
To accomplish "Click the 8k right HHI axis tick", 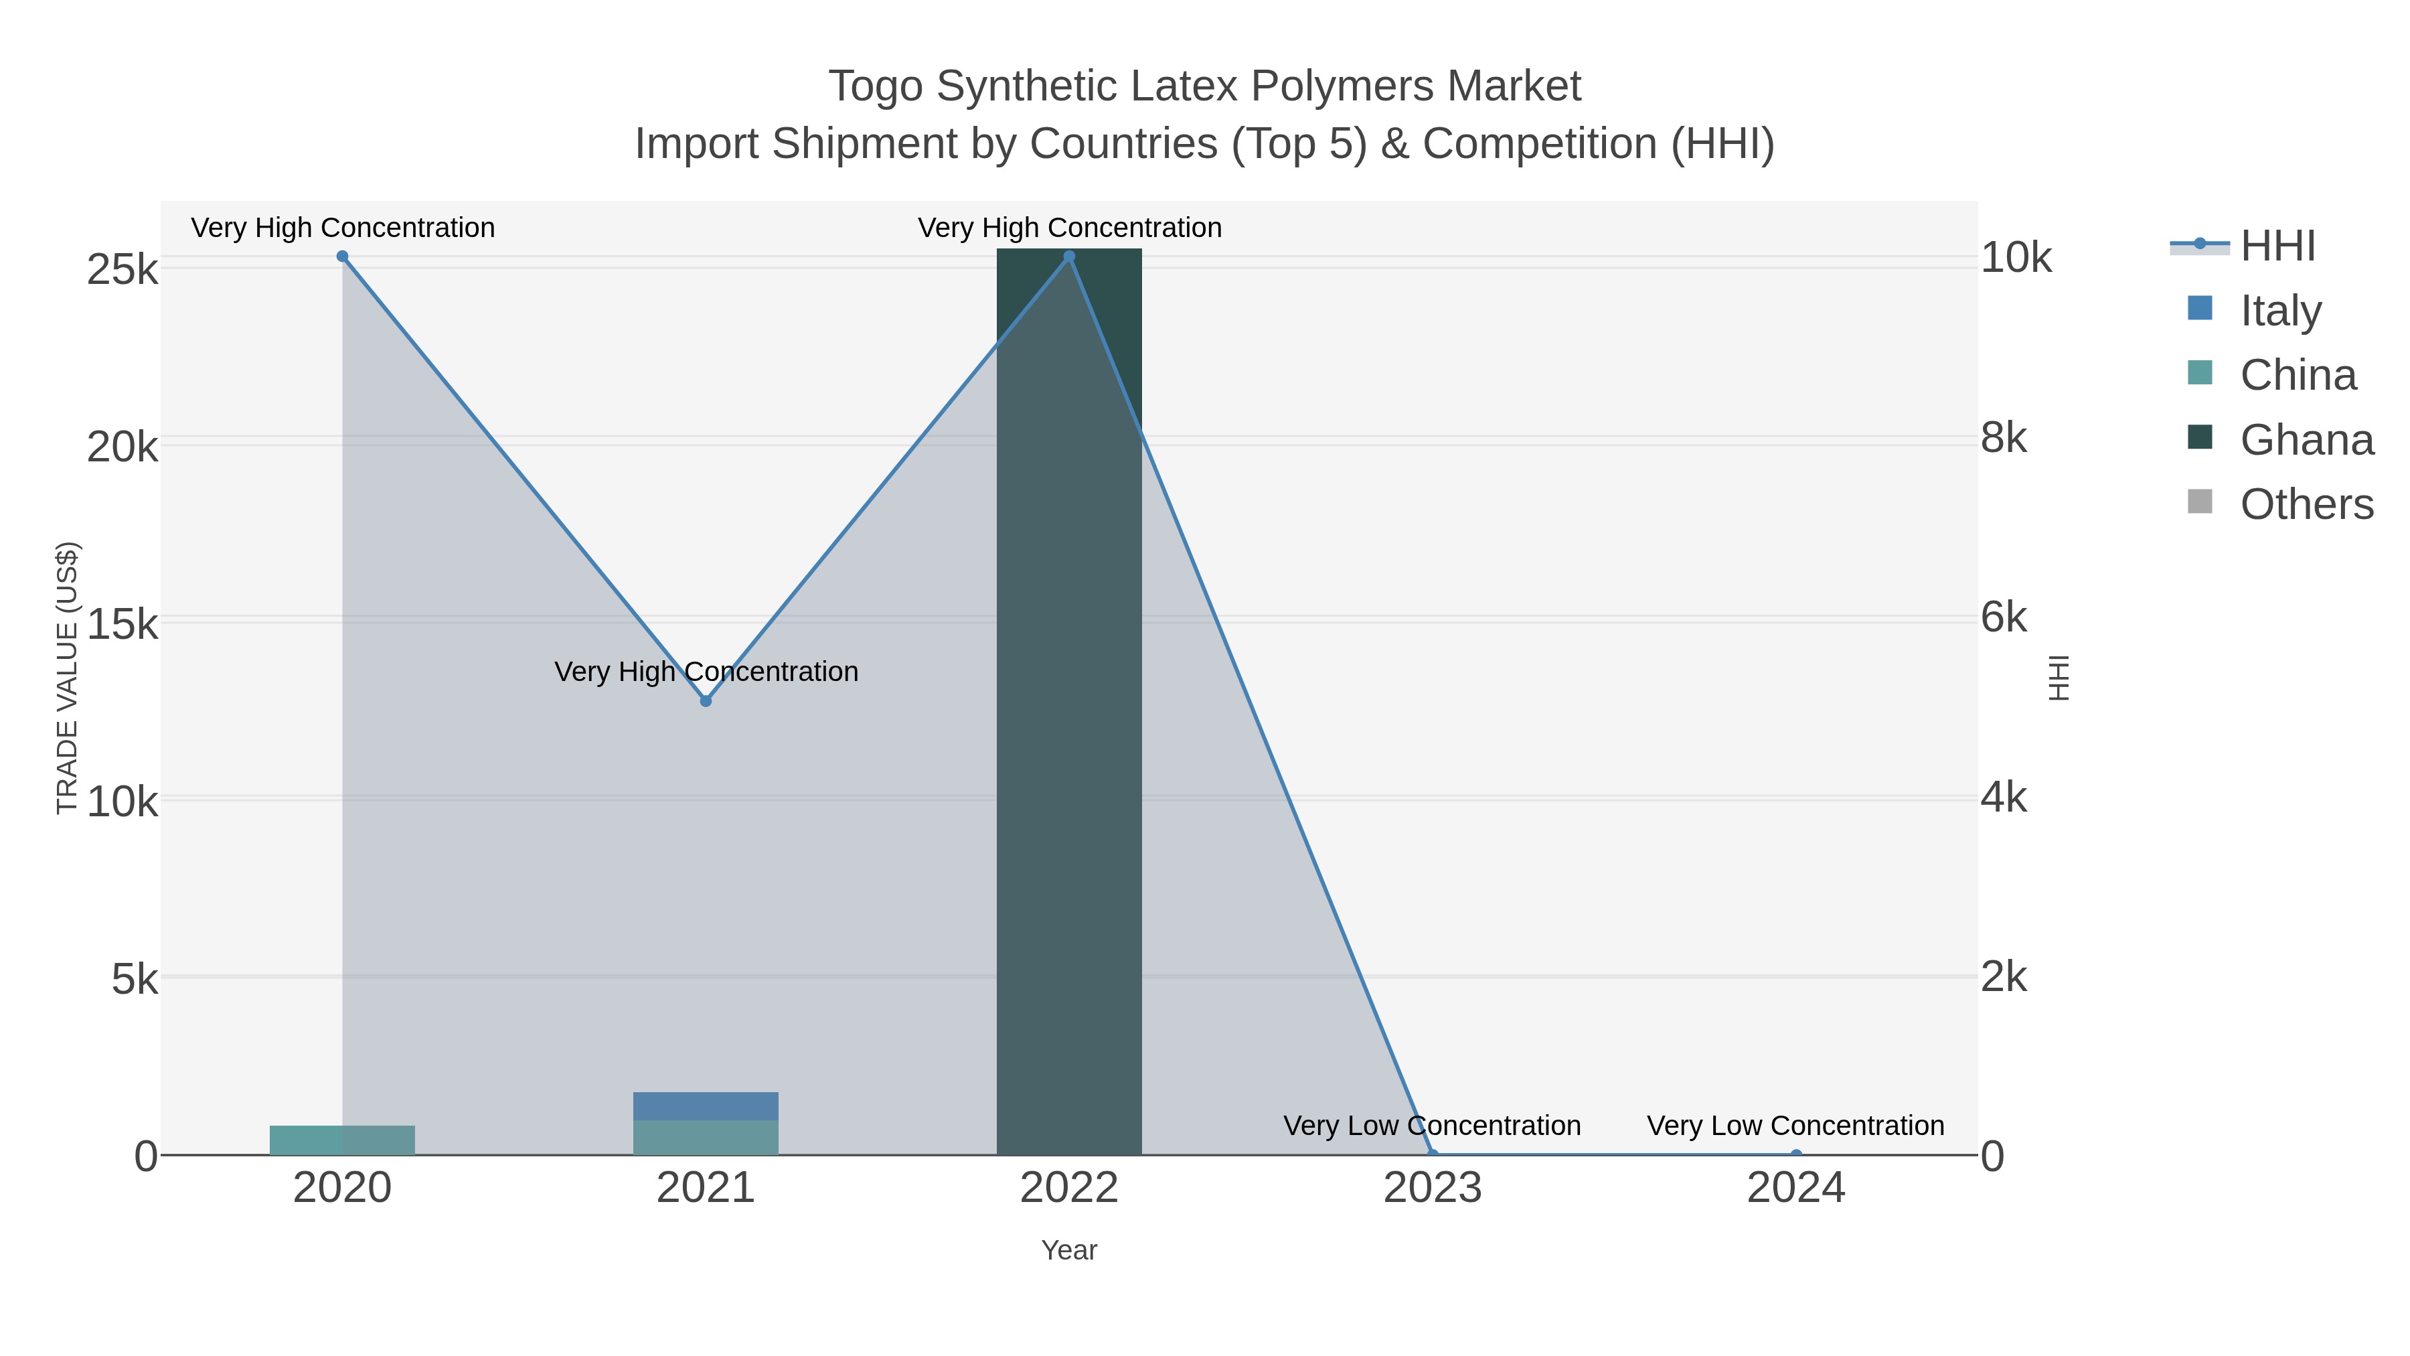I will (2004, 438).
